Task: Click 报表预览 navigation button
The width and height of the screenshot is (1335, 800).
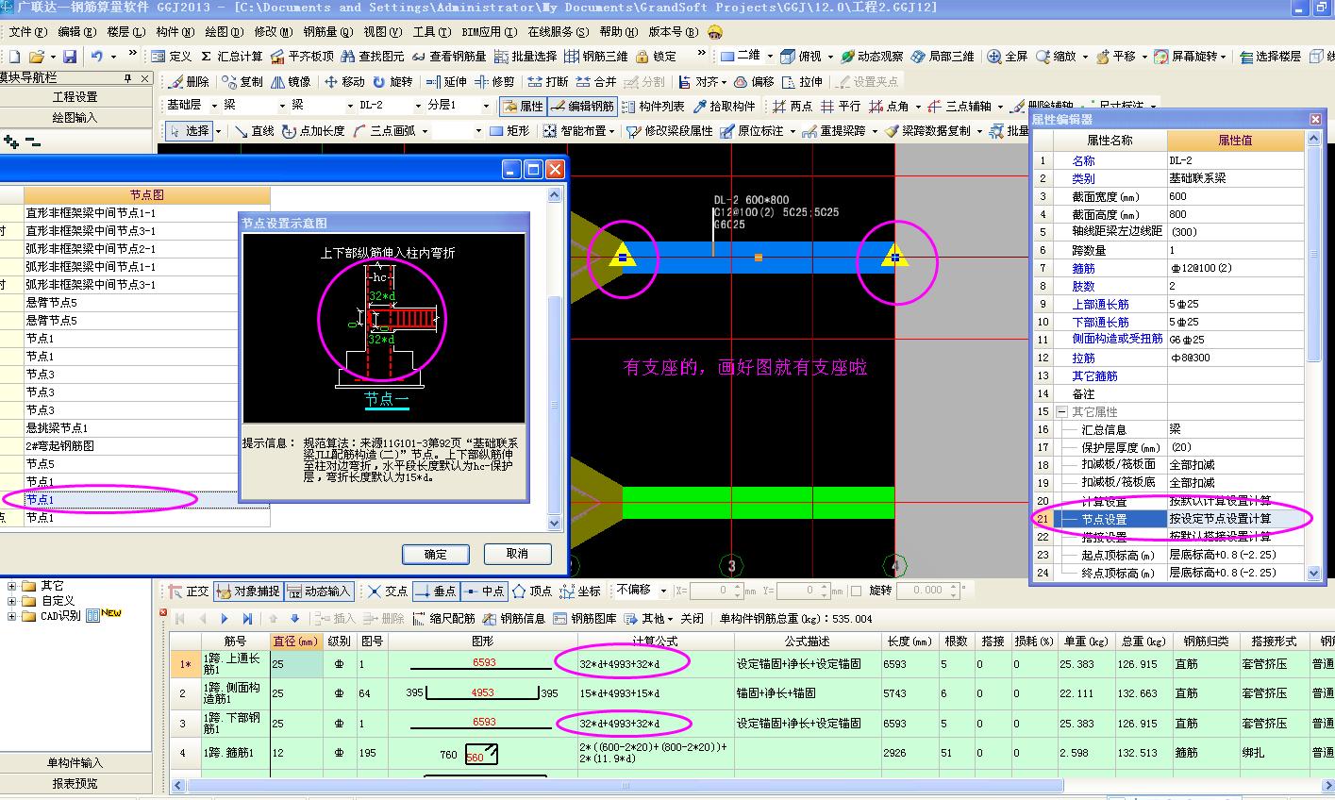Action: click(75, 784)
